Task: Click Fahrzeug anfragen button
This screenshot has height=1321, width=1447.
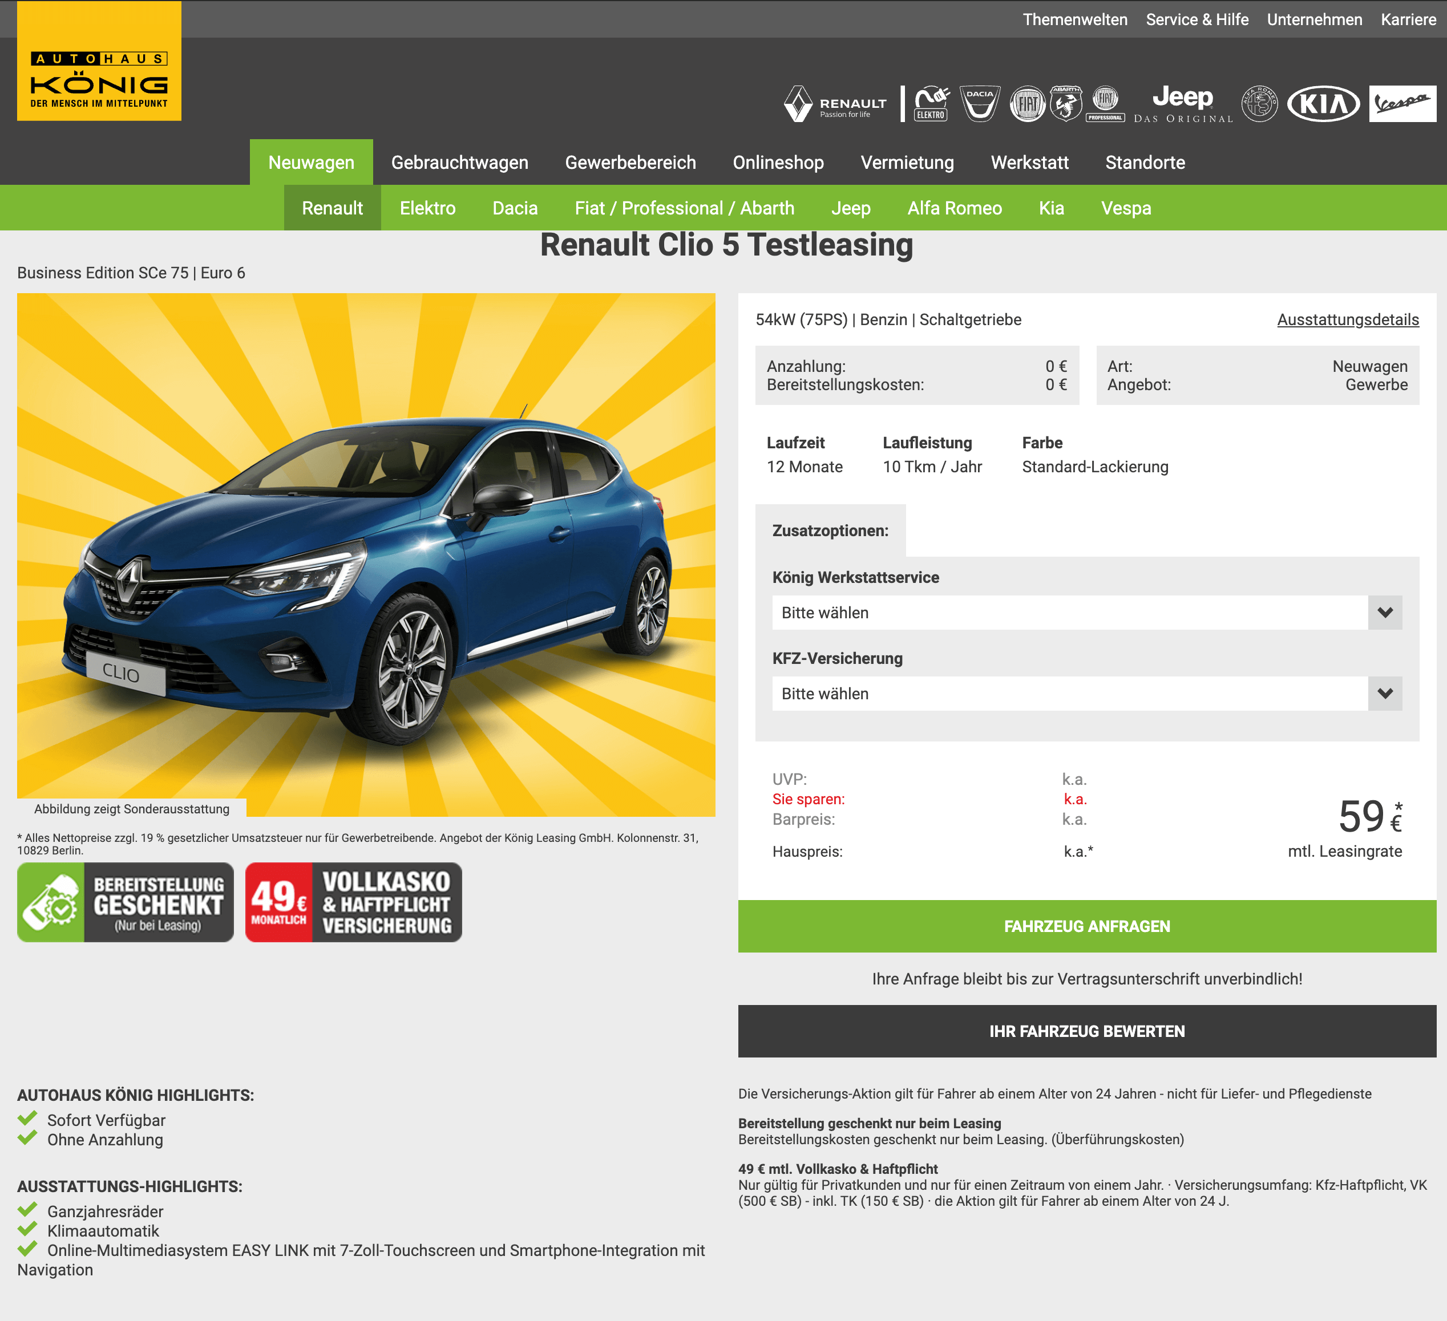Action: tap(1087, 926)
